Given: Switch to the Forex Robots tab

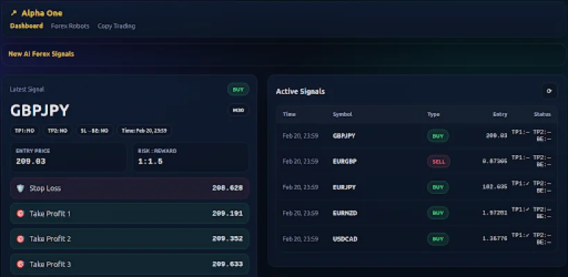Looking at the screenshot, I should [x=70, y=26].
